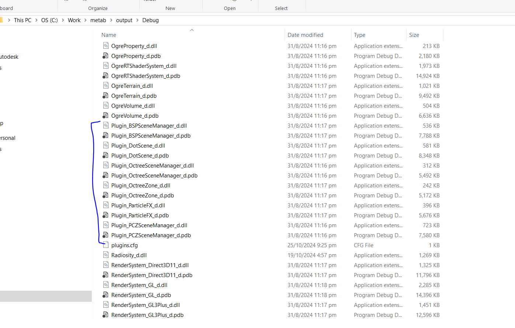Click the OgreRTShaderSystem_d.pdb file icon
Screen dimensions: 515x328
pos(105,76)
